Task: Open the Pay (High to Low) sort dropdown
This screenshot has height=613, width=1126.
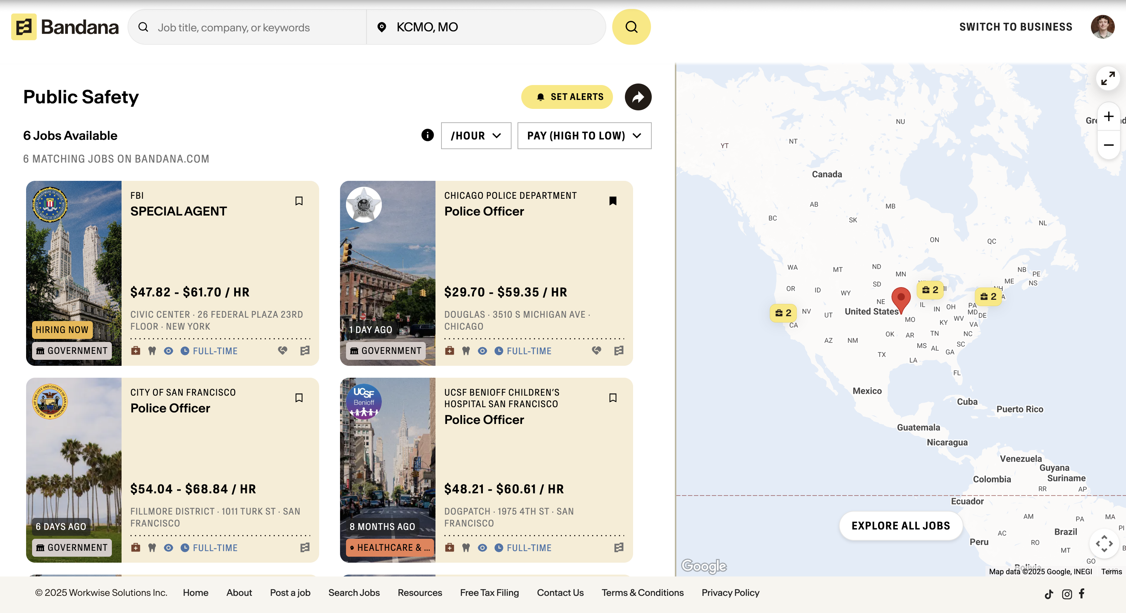Action: [584, 136]
